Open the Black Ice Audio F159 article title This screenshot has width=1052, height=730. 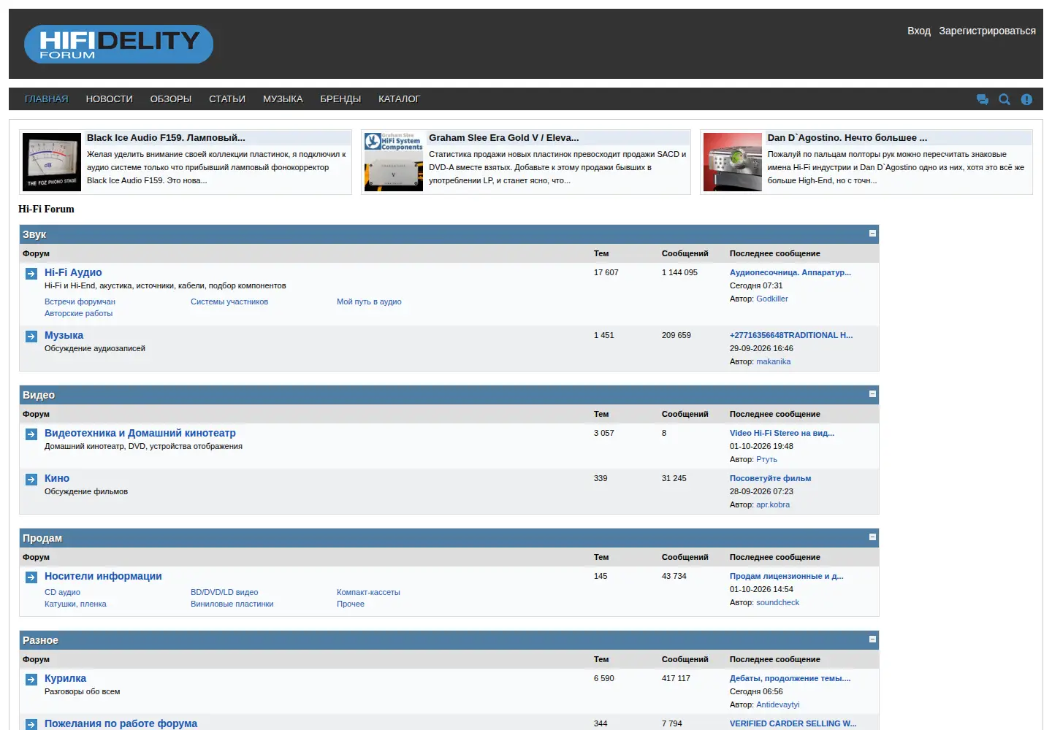[166, 137]
